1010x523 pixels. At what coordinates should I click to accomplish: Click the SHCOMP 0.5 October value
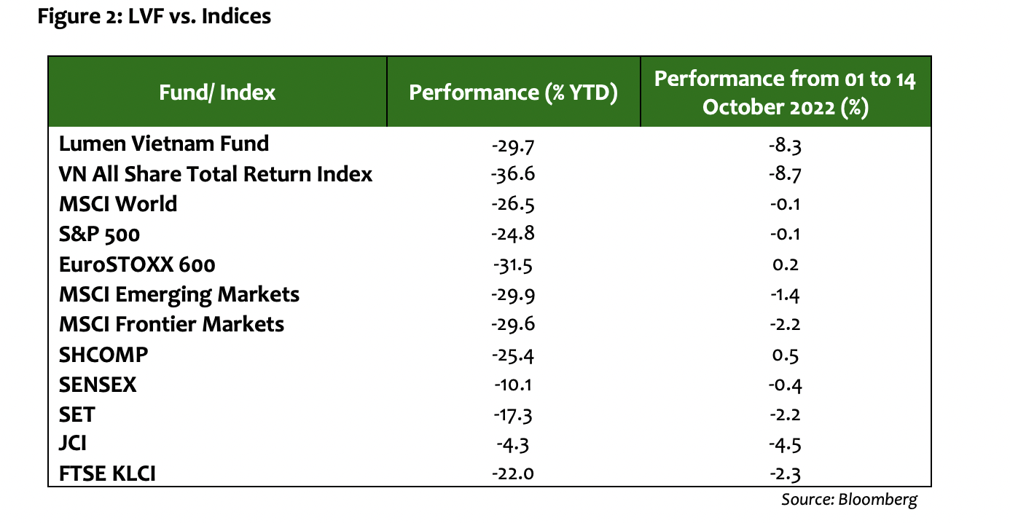pos(786,355)
